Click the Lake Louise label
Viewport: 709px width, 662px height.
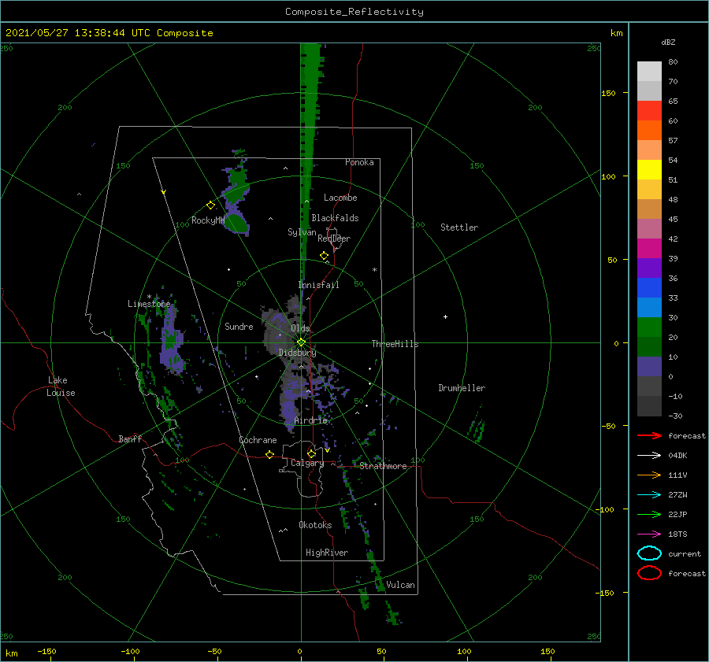(61, 386)
